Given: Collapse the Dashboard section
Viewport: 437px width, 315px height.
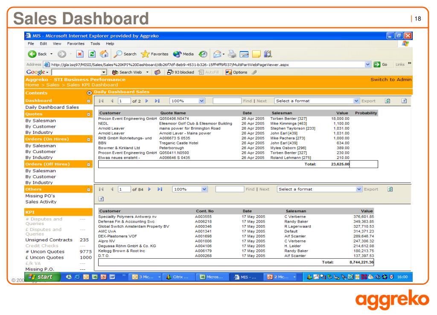Looking at the screenshot, I should coord(89,101).
